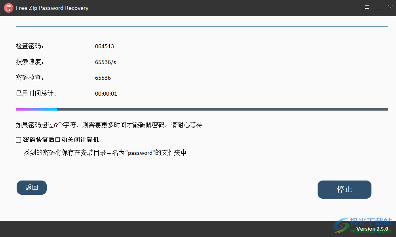Click the Free Zip Password Recovery title text
Viewport: 396px width, 237px height.
pos(52,8)
